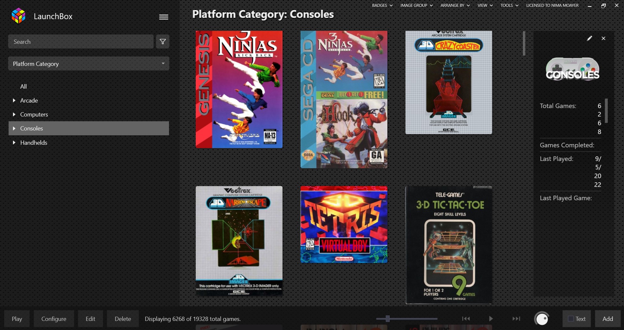
Task: Open the Tools menu
Action: tap(509, 6)
